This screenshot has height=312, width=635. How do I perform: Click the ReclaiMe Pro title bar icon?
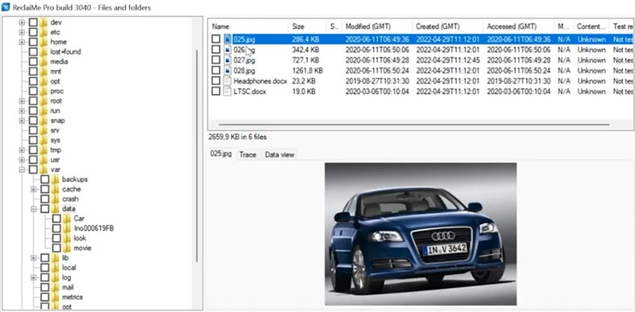click(x=6, y=7)
